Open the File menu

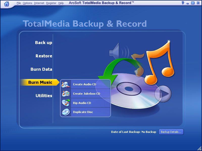click(x=19, y=3)
